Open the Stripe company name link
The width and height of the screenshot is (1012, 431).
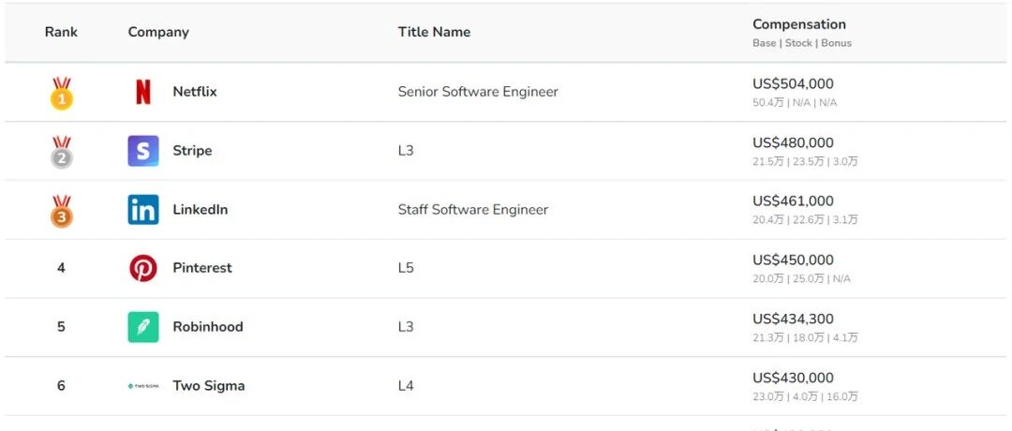pos(192,150)
